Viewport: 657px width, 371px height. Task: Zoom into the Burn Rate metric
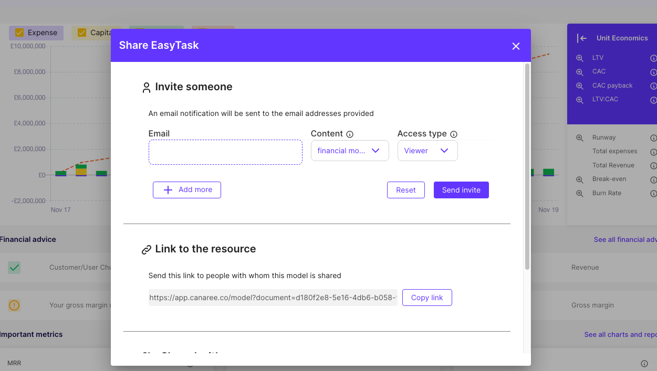(x=580, y=194)
